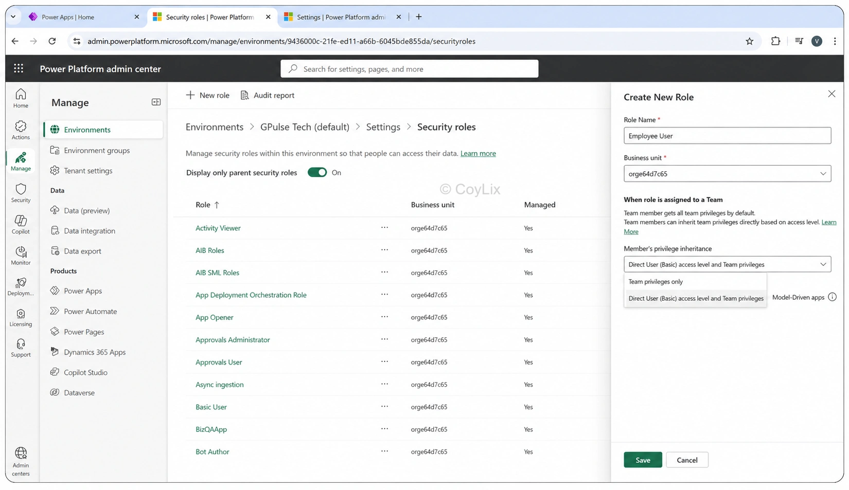Open Actions in left rail
This screenshot has height=490, width=849.
pyautogui.click(x=21, y=130)
